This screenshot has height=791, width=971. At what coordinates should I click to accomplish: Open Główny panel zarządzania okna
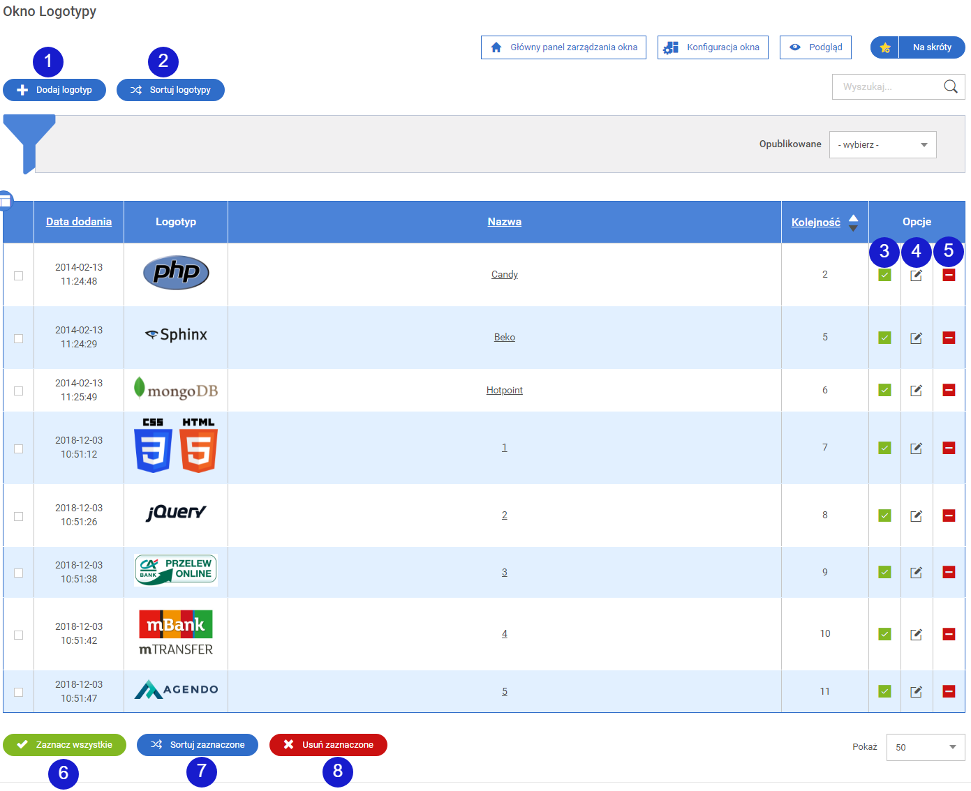click(563, 47)
